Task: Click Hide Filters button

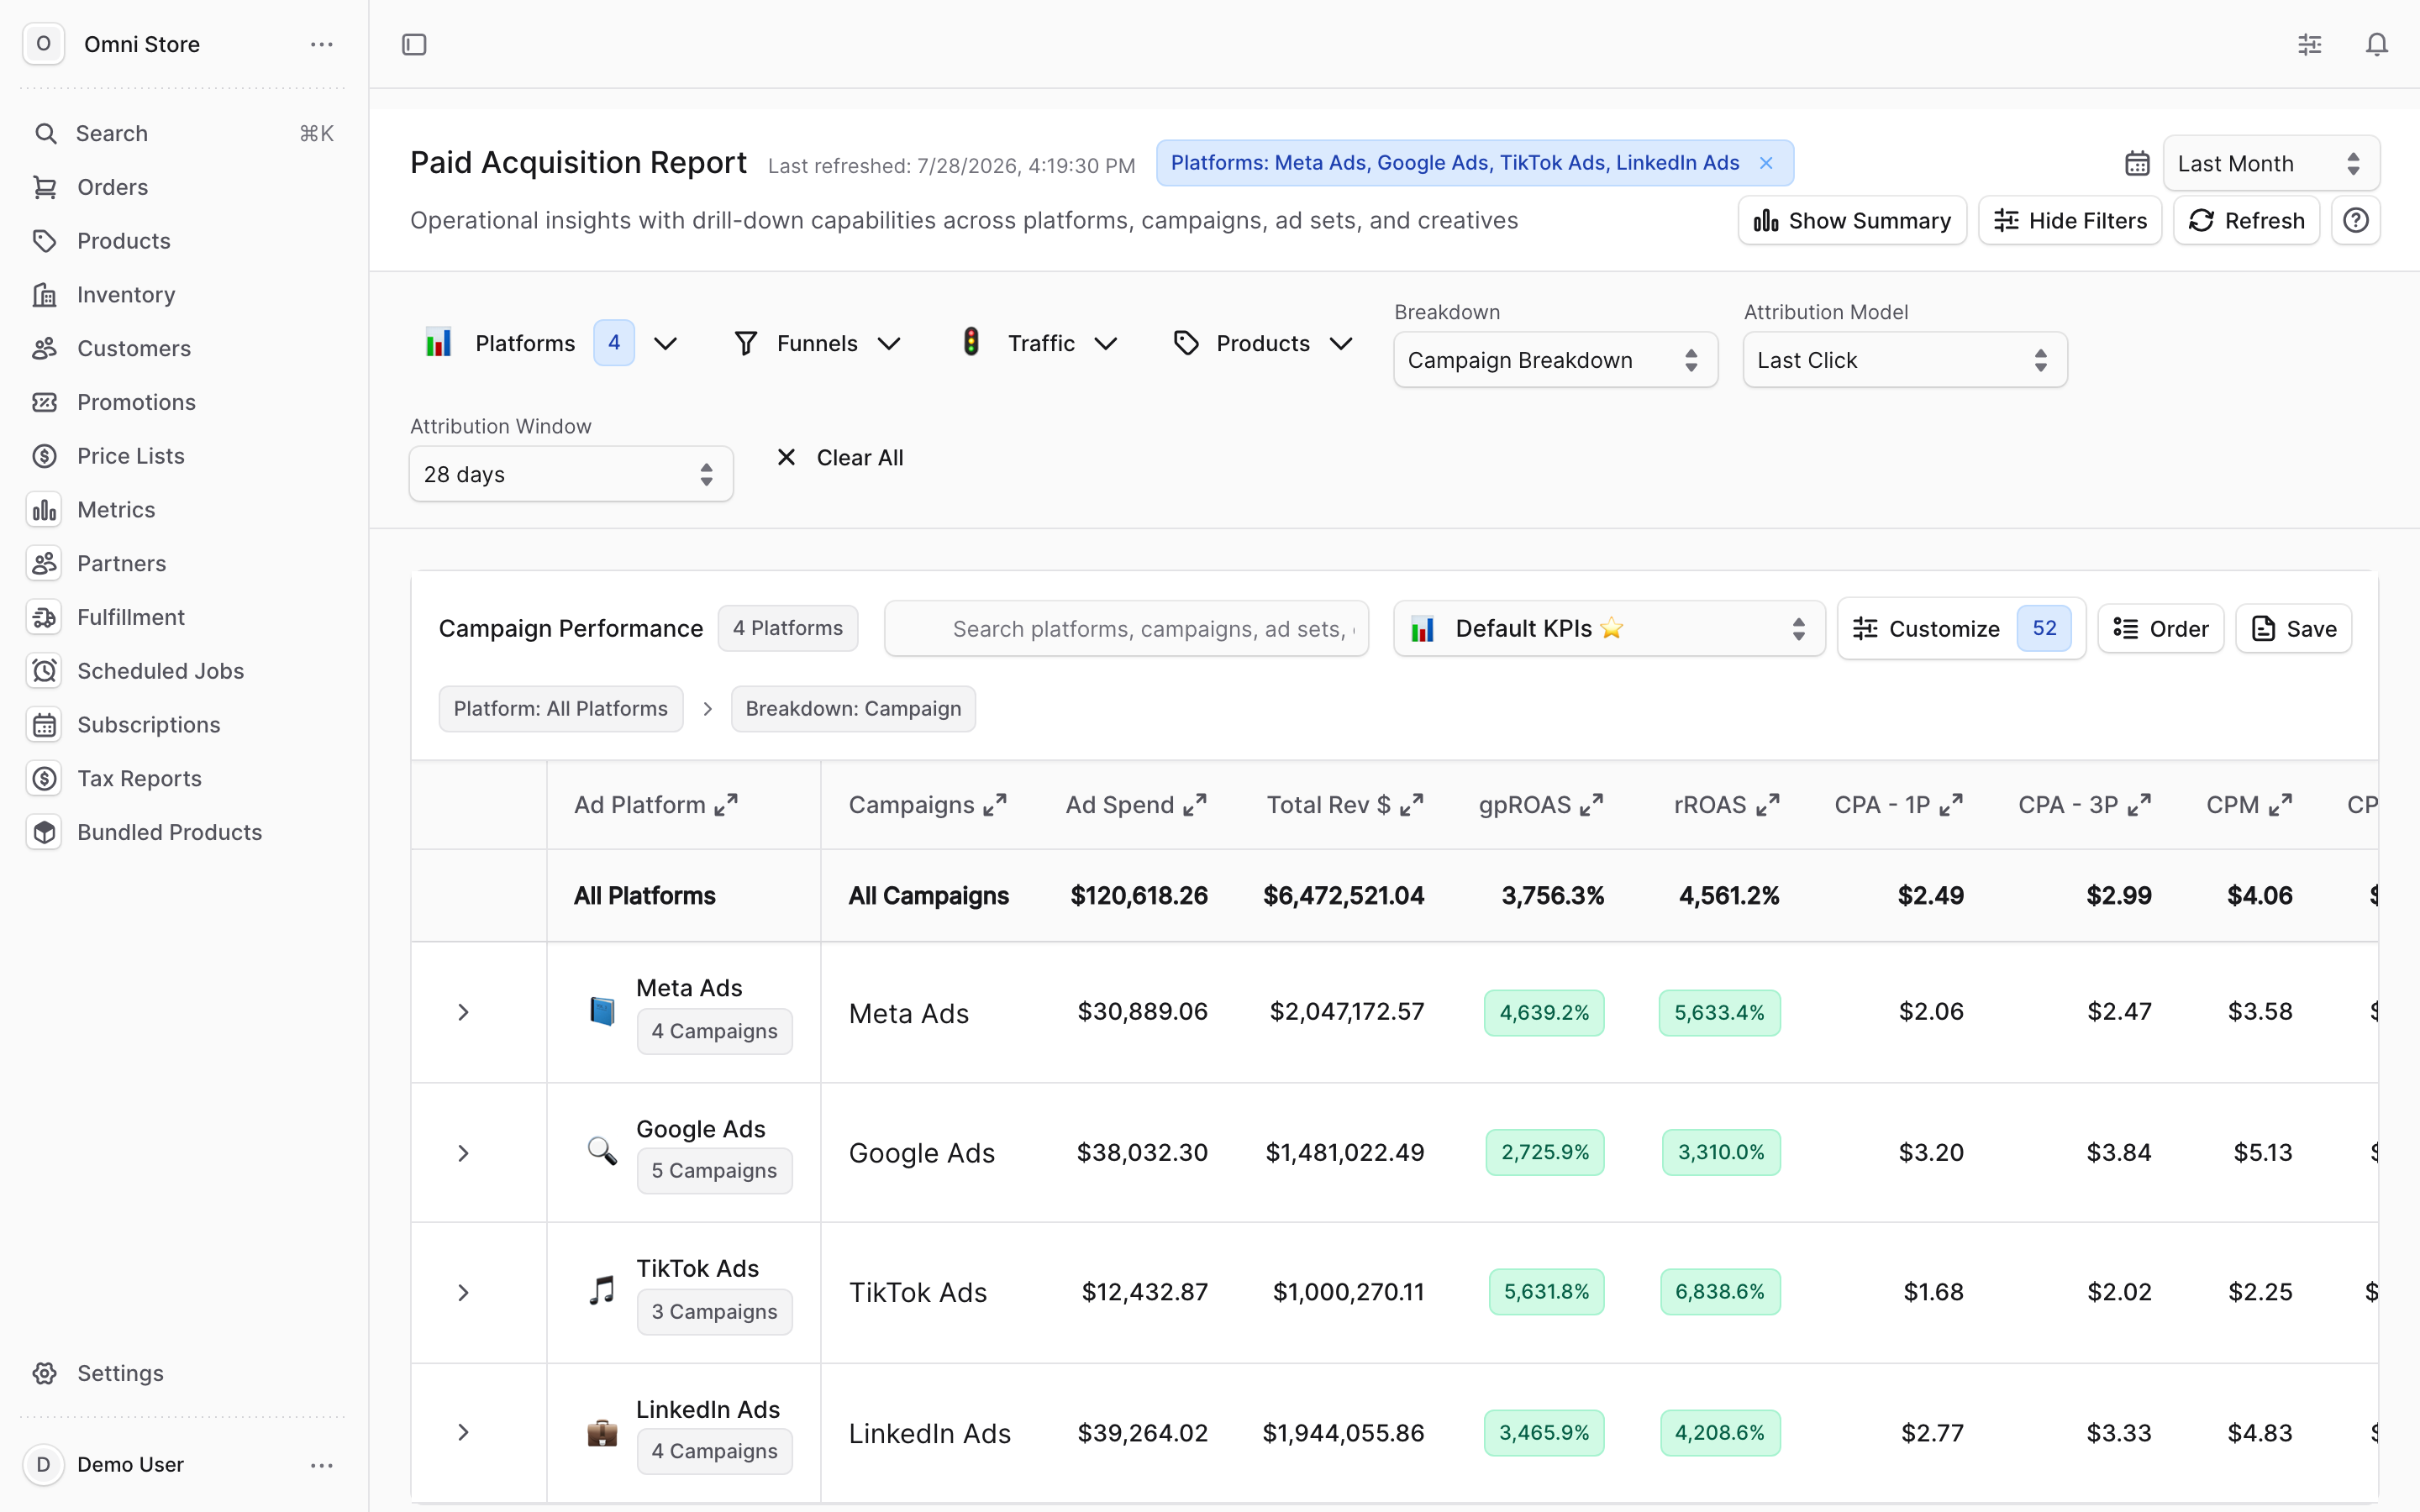Action: click(x=2069, y=220)
